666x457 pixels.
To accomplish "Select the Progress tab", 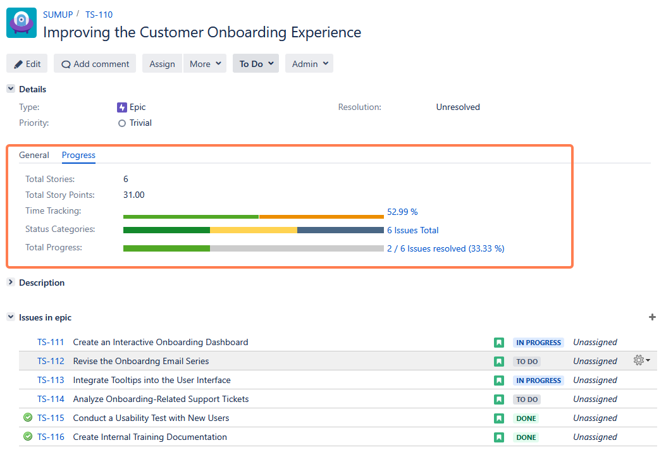I will 78,155.
